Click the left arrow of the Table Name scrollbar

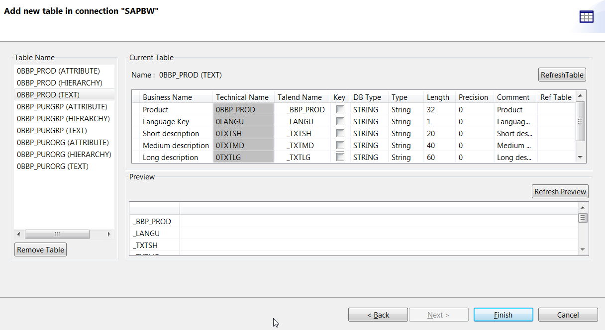point(18,234)
